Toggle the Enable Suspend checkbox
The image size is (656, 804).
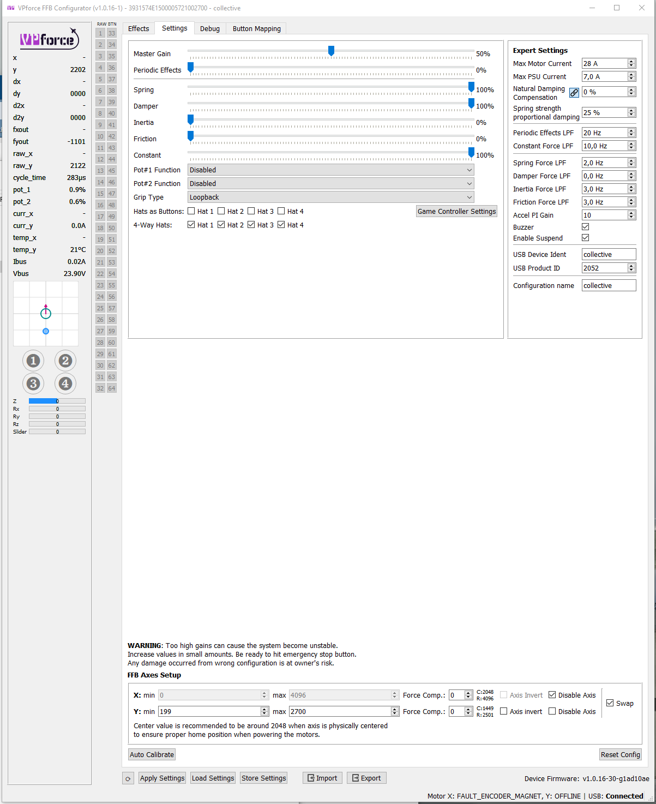(x=586, y=238)
